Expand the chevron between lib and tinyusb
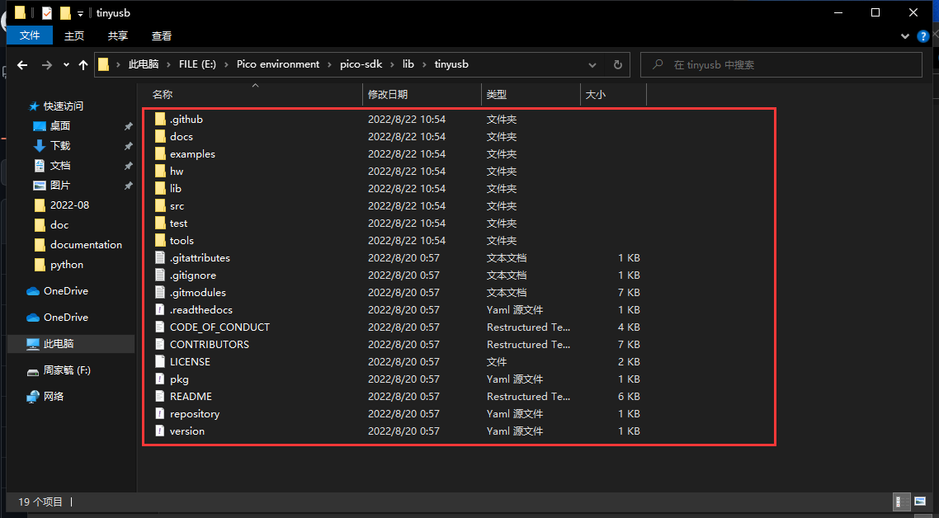This screenshot has width=939, height=518. point(424,64)
